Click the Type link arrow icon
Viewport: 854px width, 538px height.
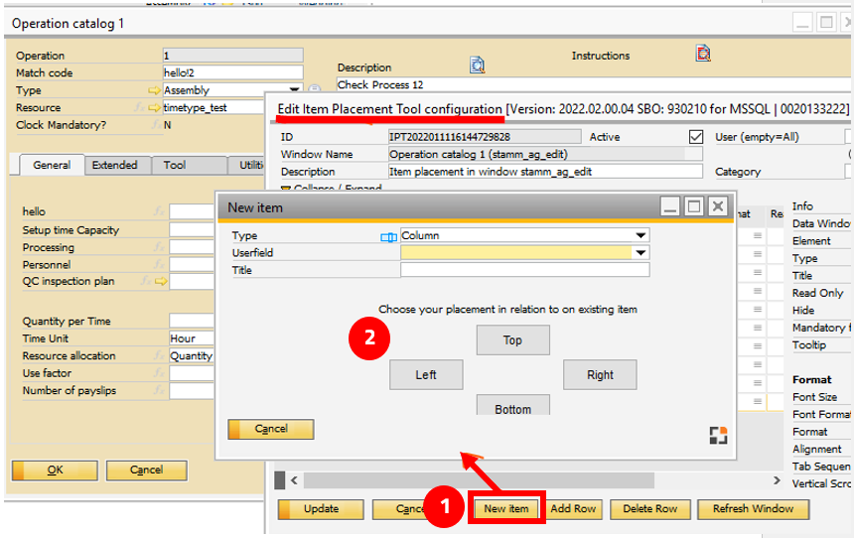(154, 90)
